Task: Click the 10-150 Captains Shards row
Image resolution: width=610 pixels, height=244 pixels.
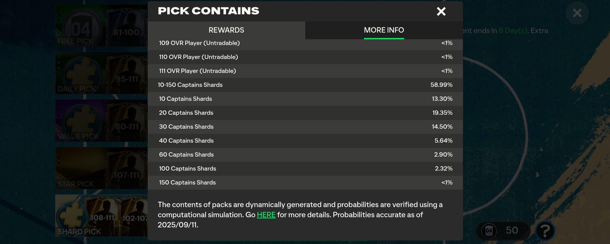Action: coord(305,85)
